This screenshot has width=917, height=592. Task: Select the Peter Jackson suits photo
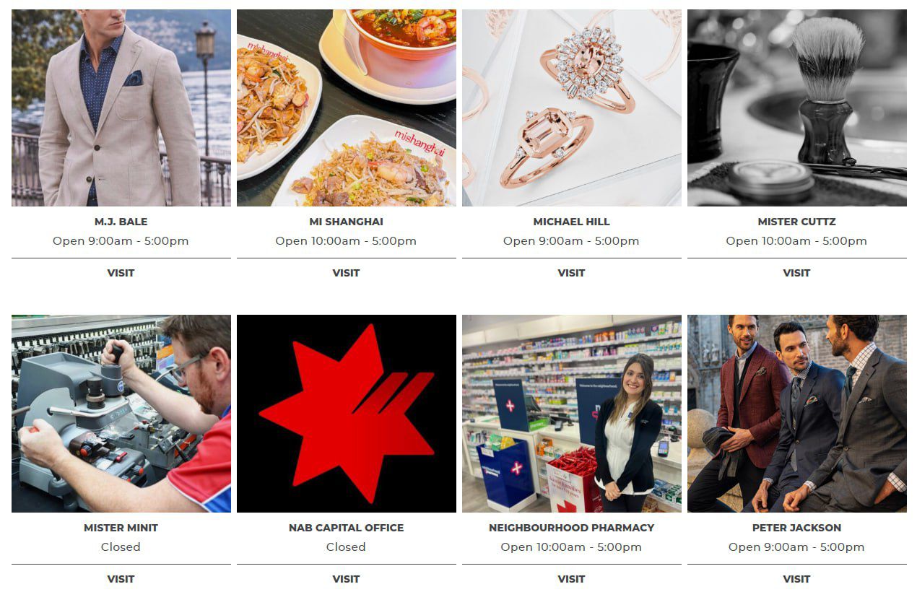(x=797, y=414)
